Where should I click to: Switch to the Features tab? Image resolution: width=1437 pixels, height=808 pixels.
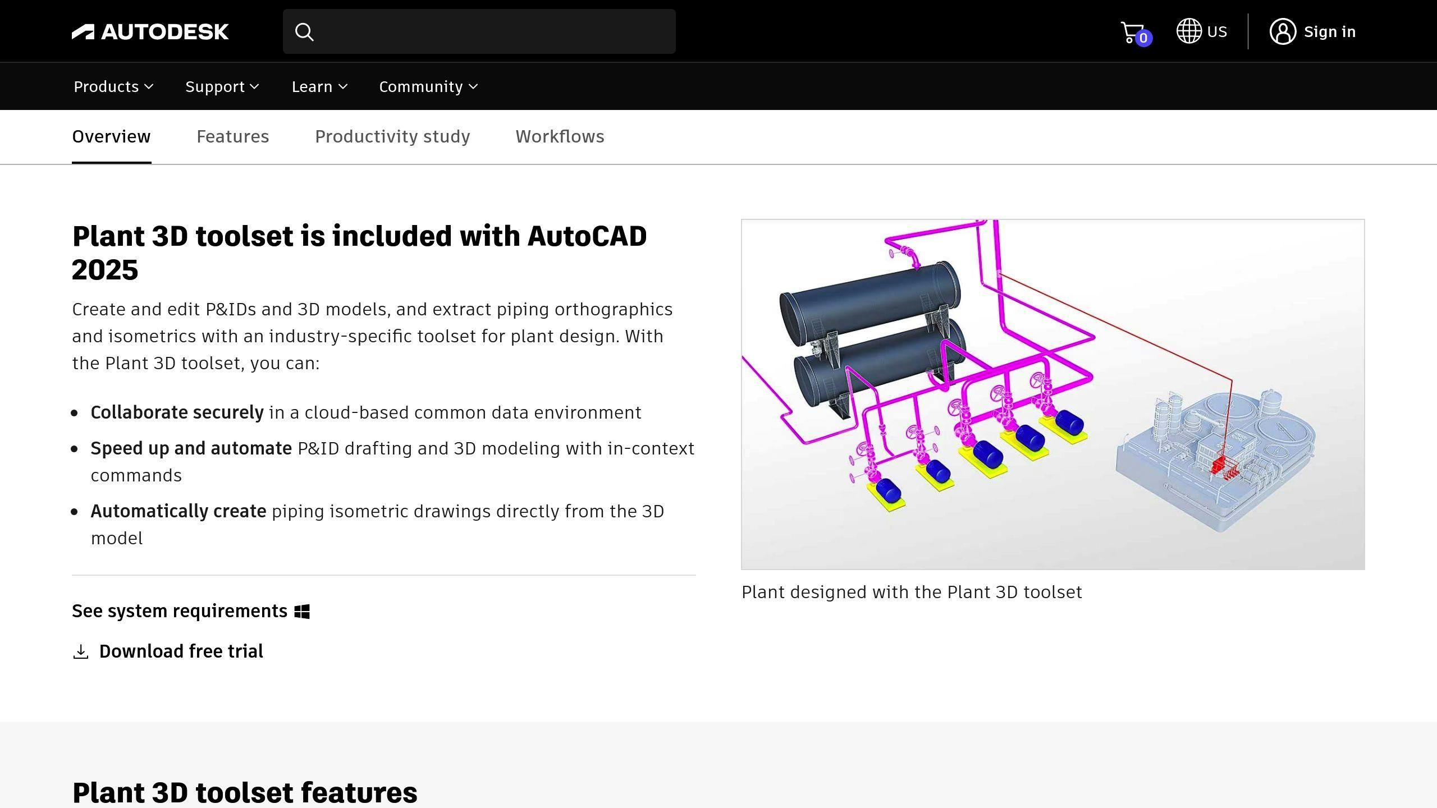[x=232, y=136]
